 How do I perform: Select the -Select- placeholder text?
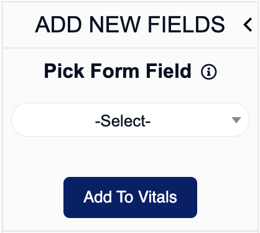pos(123,121)
